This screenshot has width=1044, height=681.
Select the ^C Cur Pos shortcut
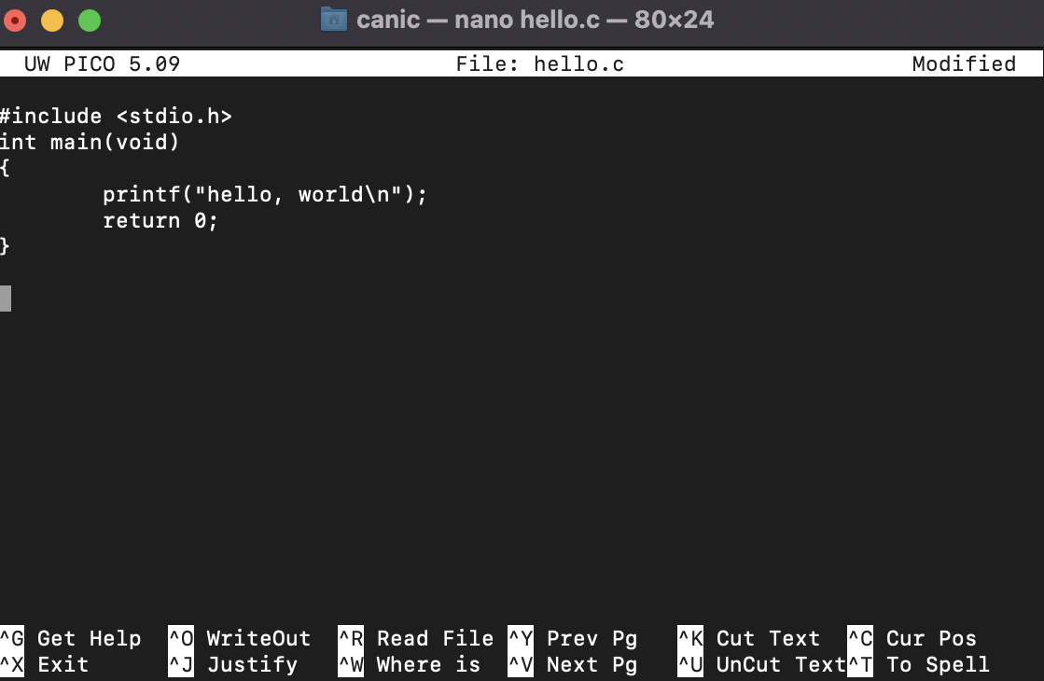(x=912, y=638)
